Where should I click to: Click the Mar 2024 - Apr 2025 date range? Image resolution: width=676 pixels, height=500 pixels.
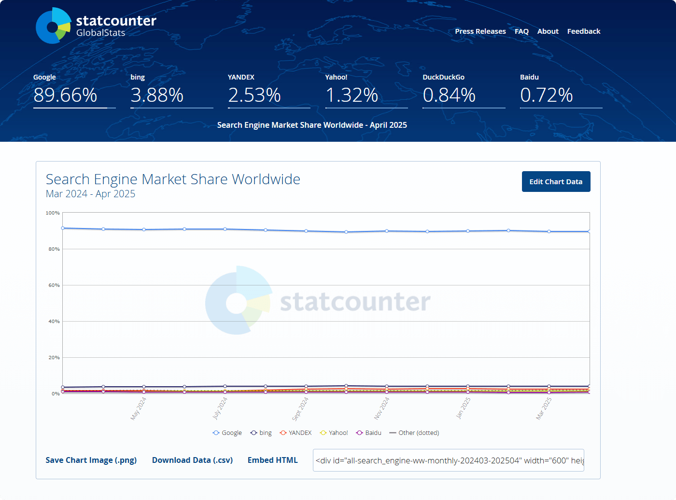[x=91, y=194]
